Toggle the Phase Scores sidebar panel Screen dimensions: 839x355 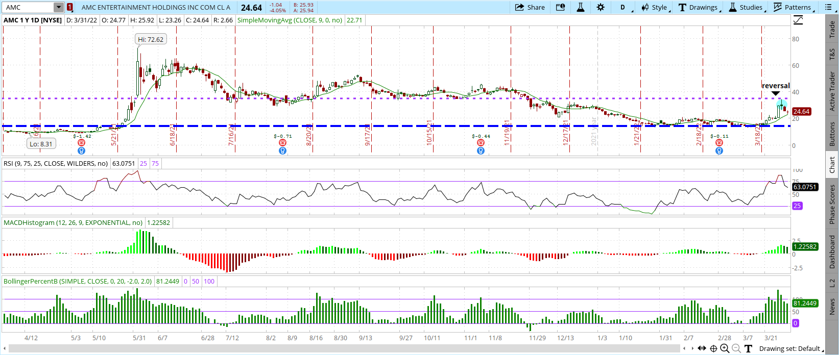point(832,204)
